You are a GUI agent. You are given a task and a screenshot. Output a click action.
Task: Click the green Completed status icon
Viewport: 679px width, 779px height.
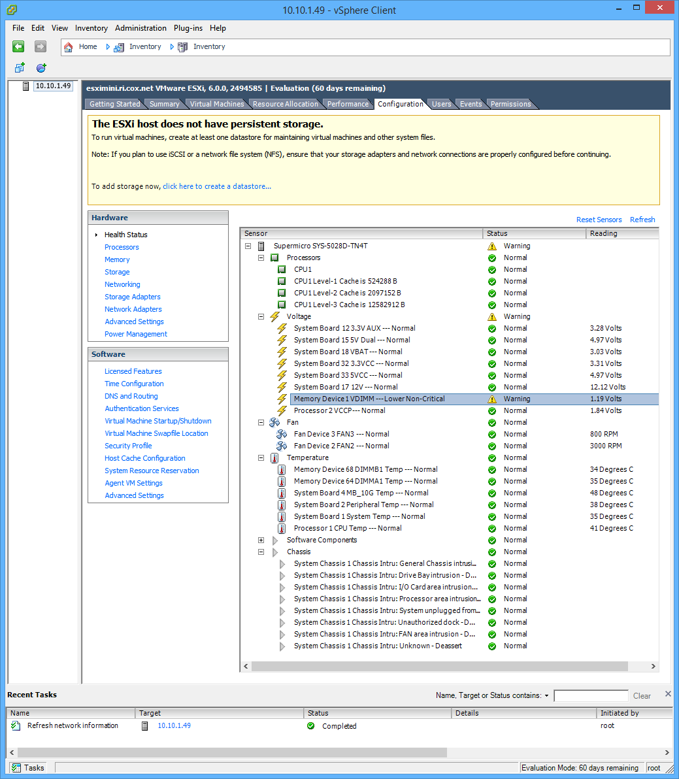[311, 726]
